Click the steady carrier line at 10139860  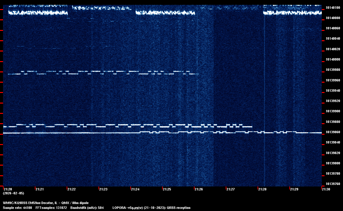pyautogui.click(x=76, y=133)
